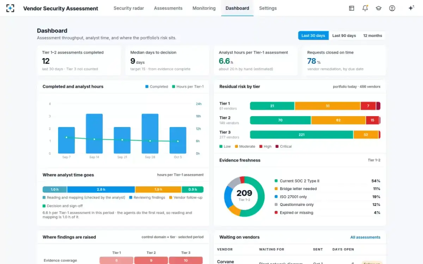Click the Median days to decision card

click(167, 61)
